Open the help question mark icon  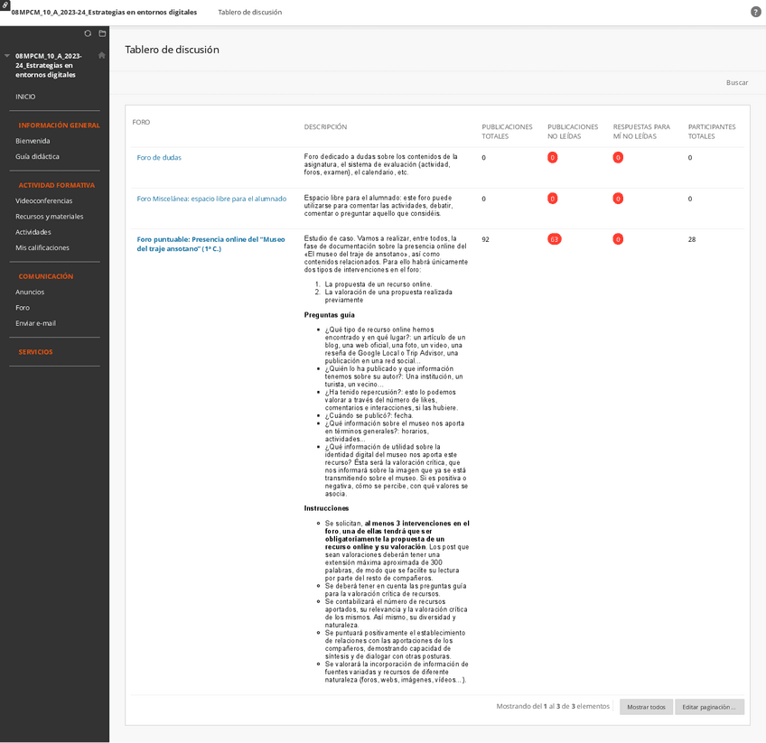755,13
